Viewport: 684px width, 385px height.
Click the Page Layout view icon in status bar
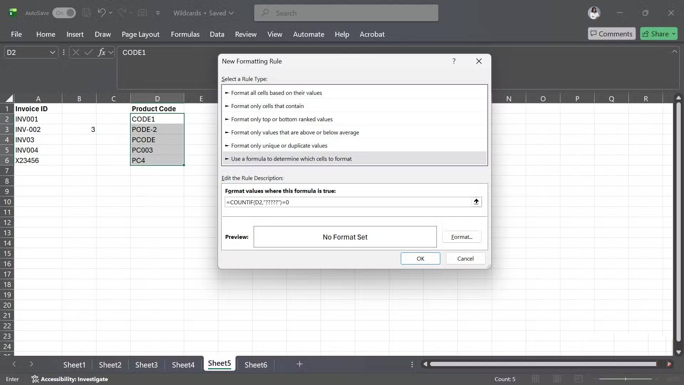click(x=557, y=379)
